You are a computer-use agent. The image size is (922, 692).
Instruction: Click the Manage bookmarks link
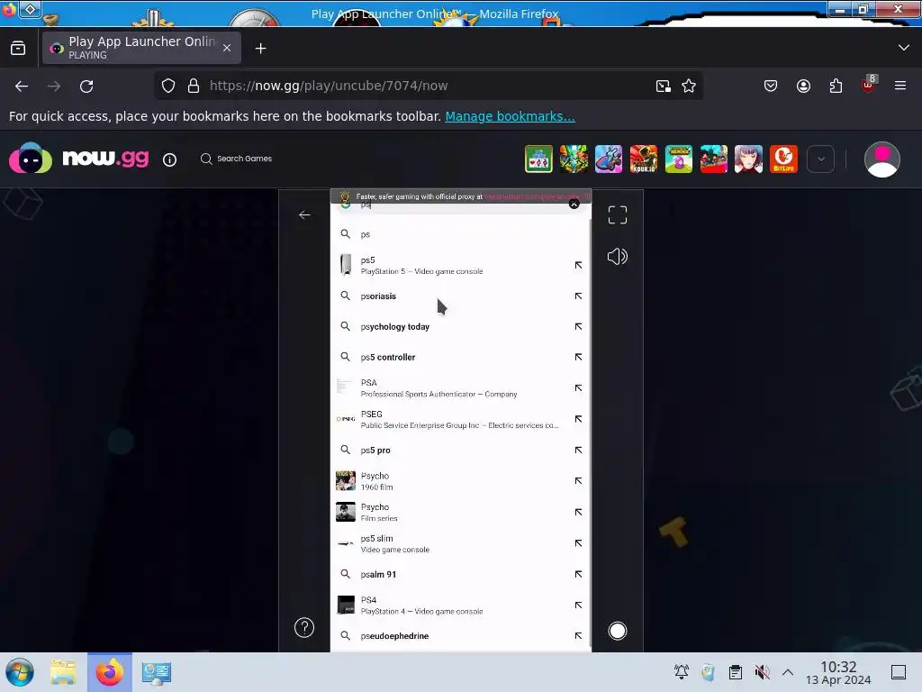(510, 116)
